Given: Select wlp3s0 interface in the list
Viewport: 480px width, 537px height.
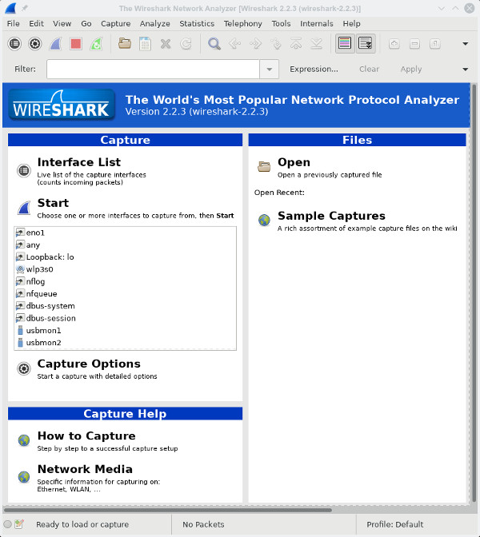Looking at the screenshot, I should (x=39, y=269).
